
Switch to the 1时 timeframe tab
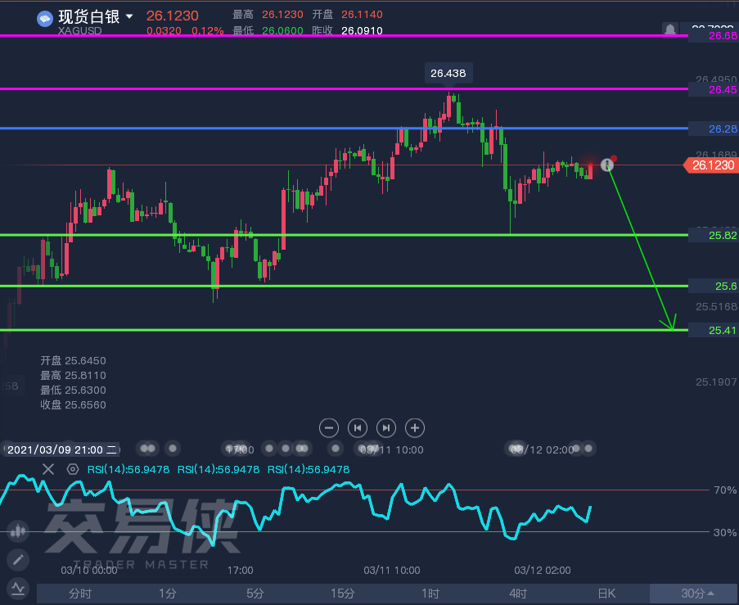(x=430, y=594)
